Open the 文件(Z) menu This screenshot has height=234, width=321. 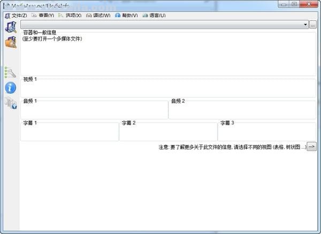(x=16, y=15)
